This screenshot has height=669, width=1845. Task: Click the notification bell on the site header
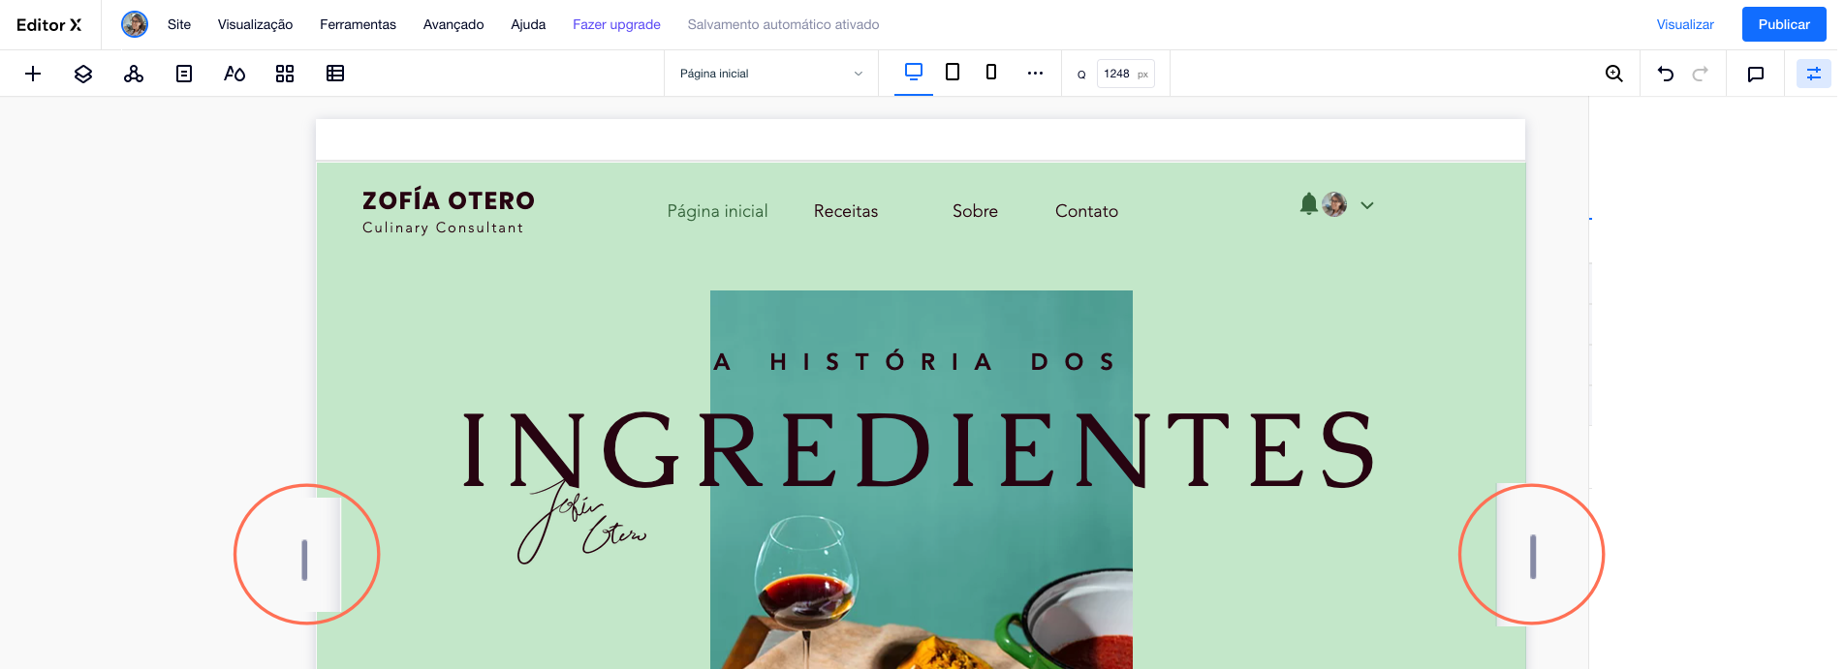click(1308, 203)
